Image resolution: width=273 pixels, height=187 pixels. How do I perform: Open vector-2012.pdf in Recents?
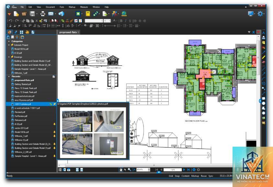click(21, 128)
